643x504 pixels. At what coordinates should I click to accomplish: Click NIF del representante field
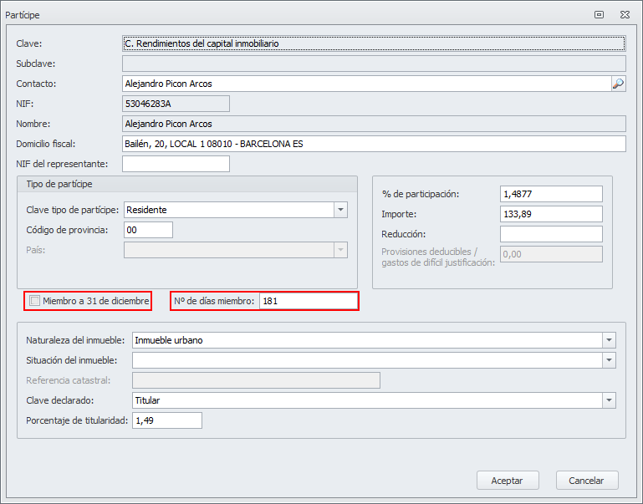(176, 164)
